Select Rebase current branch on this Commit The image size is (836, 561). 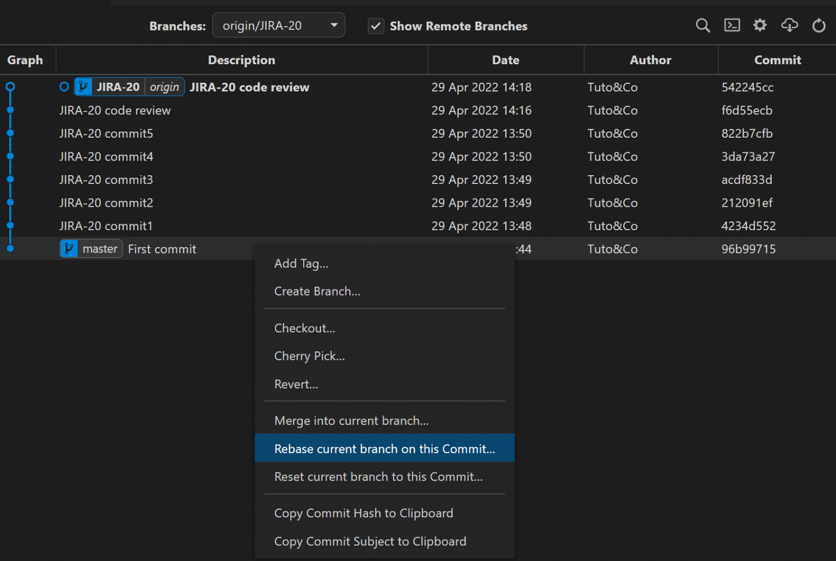click(385, 448)
